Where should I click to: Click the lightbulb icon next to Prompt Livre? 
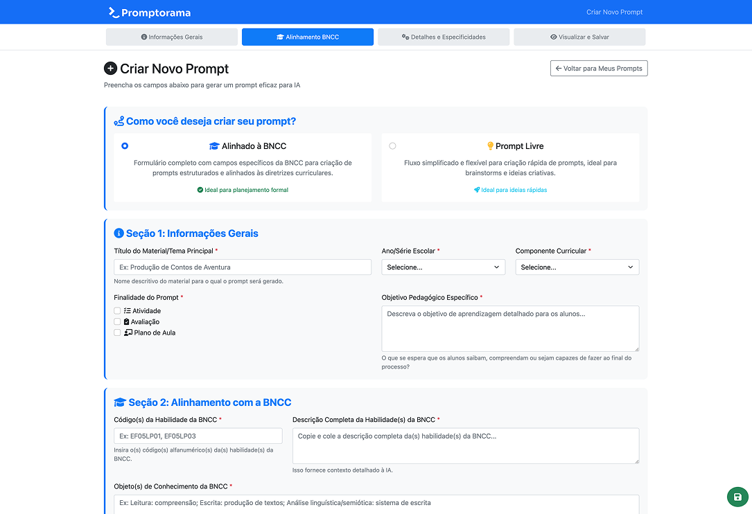coord(490,146)
